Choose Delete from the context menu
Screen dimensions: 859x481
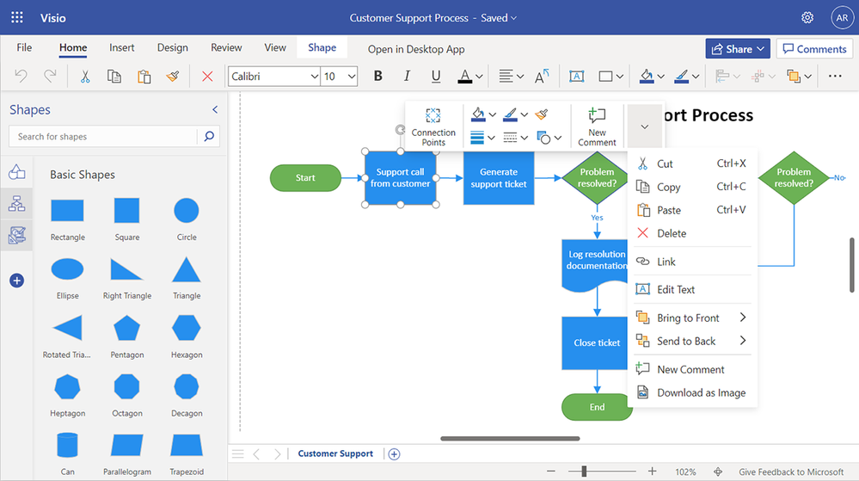pos(692,233)
